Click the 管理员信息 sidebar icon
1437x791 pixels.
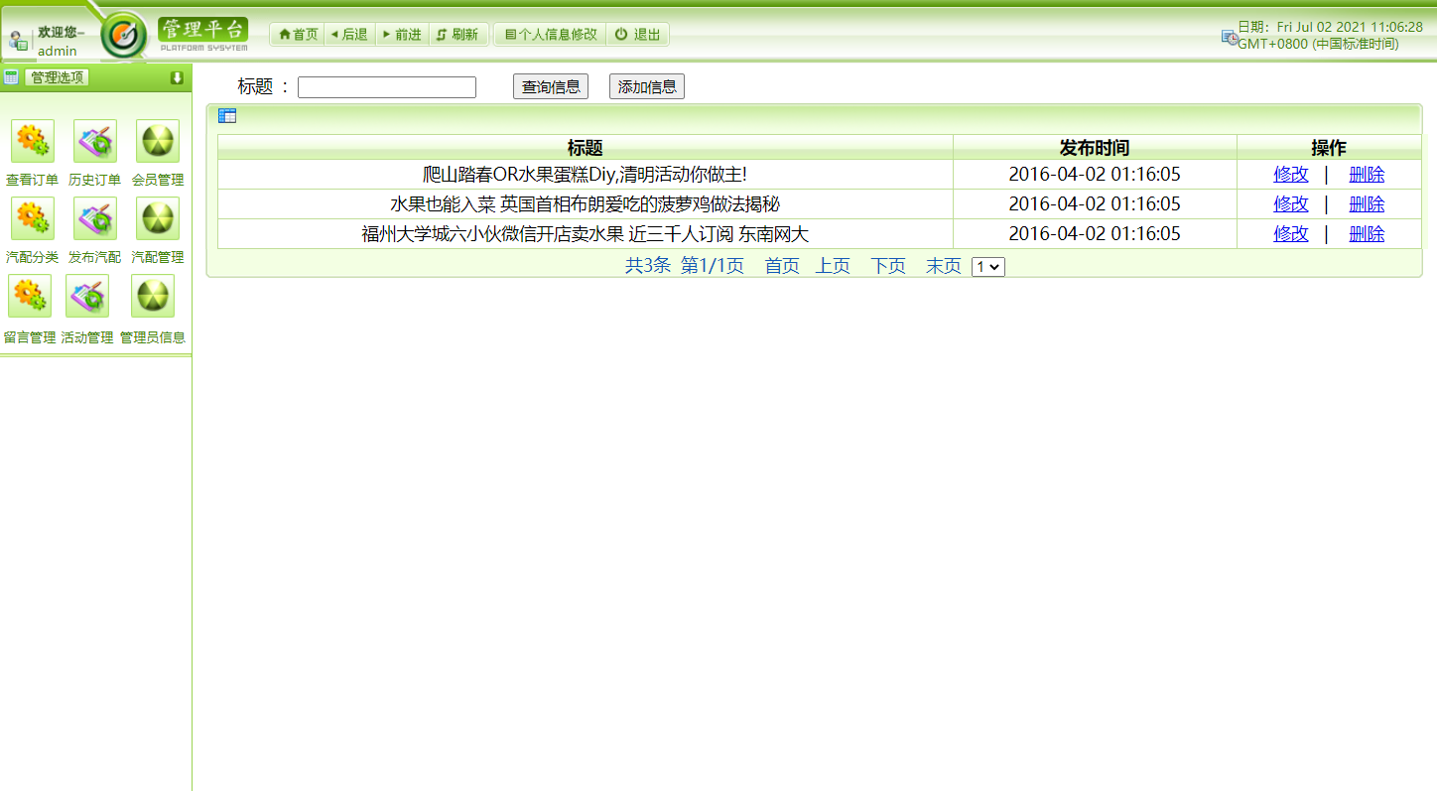tap(152, 296)
